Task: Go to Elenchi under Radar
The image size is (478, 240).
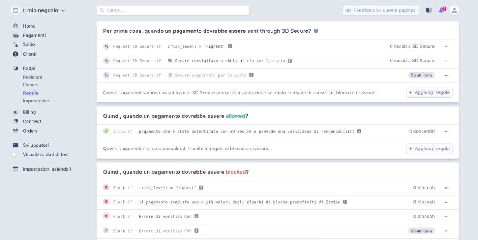Action: (31, 85)
